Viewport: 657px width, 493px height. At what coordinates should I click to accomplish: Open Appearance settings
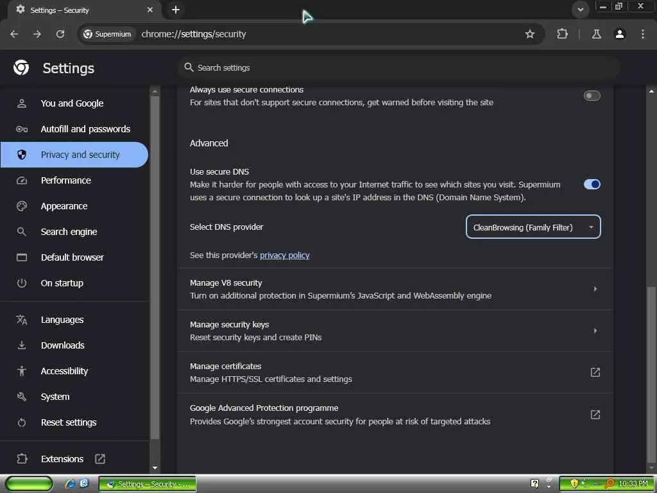(74, 206)
